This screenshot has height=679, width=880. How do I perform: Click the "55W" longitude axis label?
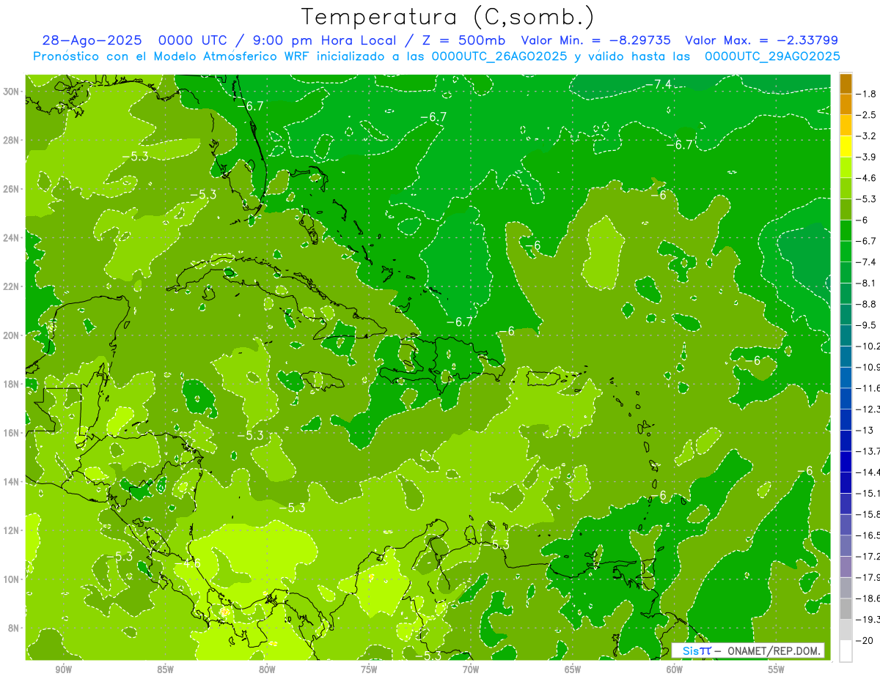click(777, 669)
